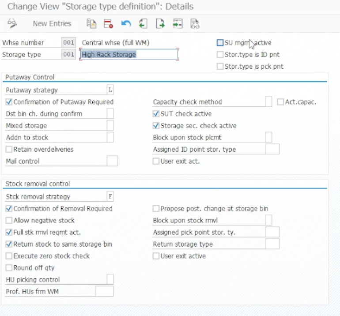Uncheck Return stock to same storage bin
The height and width of the screenshot is (316, 340).
coord(9,244)
